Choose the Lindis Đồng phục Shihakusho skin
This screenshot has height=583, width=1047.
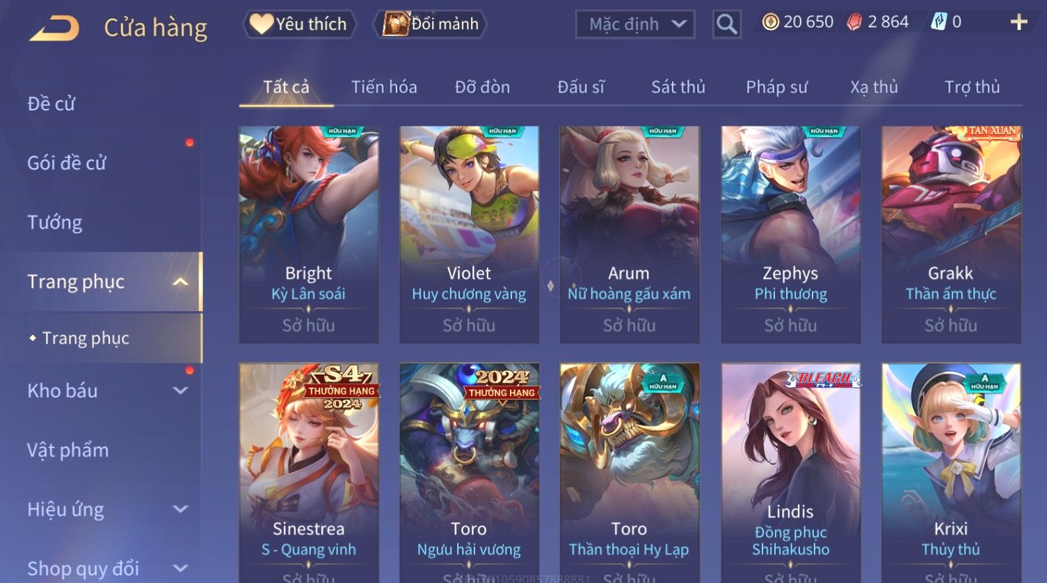pyautogui.click(x=790, y=473)
